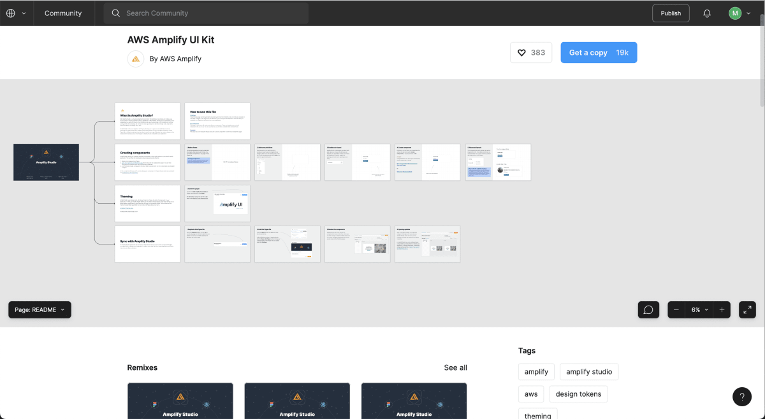Click Sync with Amplify Studio frame
Viewport: 765px width, 419px height.
(x=147, y=244)
